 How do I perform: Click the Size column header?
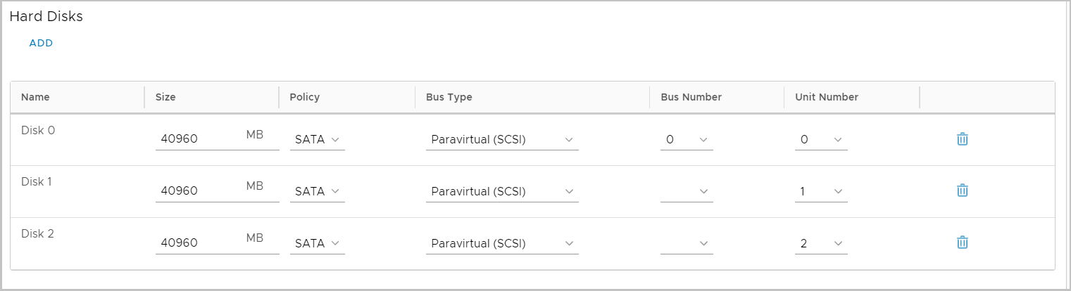(165, 97)
